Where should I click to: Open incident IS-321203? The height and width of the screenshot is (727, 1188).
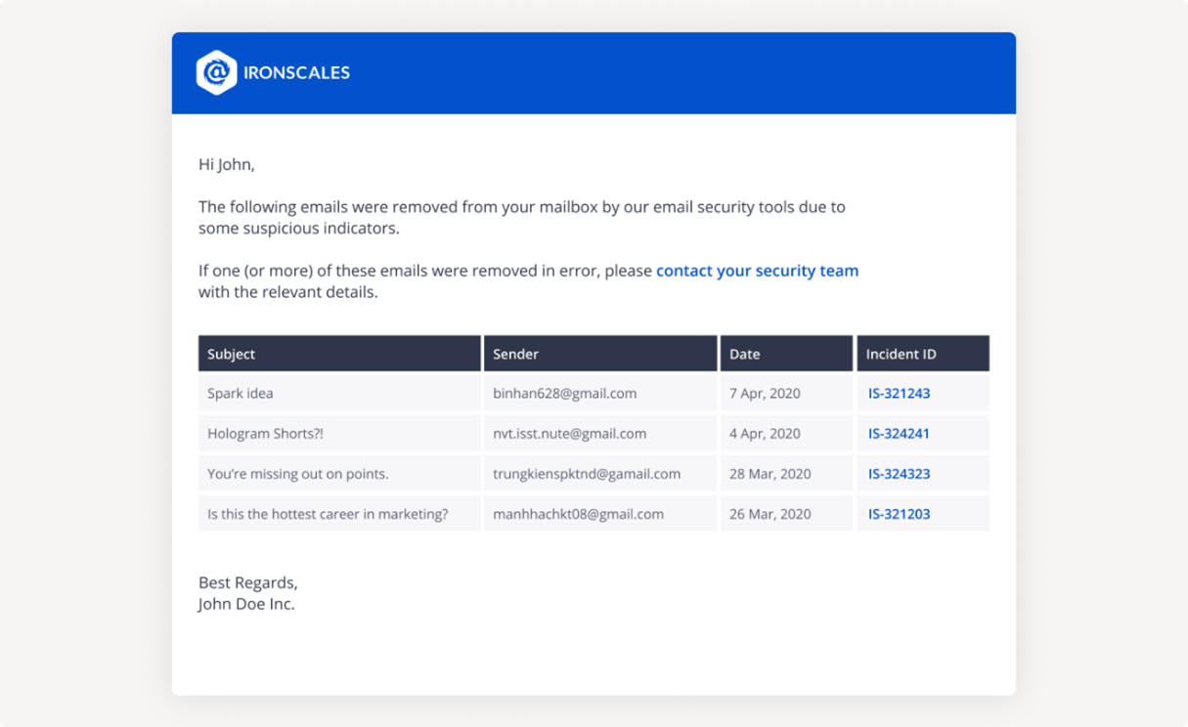click(x=899, y=514)
